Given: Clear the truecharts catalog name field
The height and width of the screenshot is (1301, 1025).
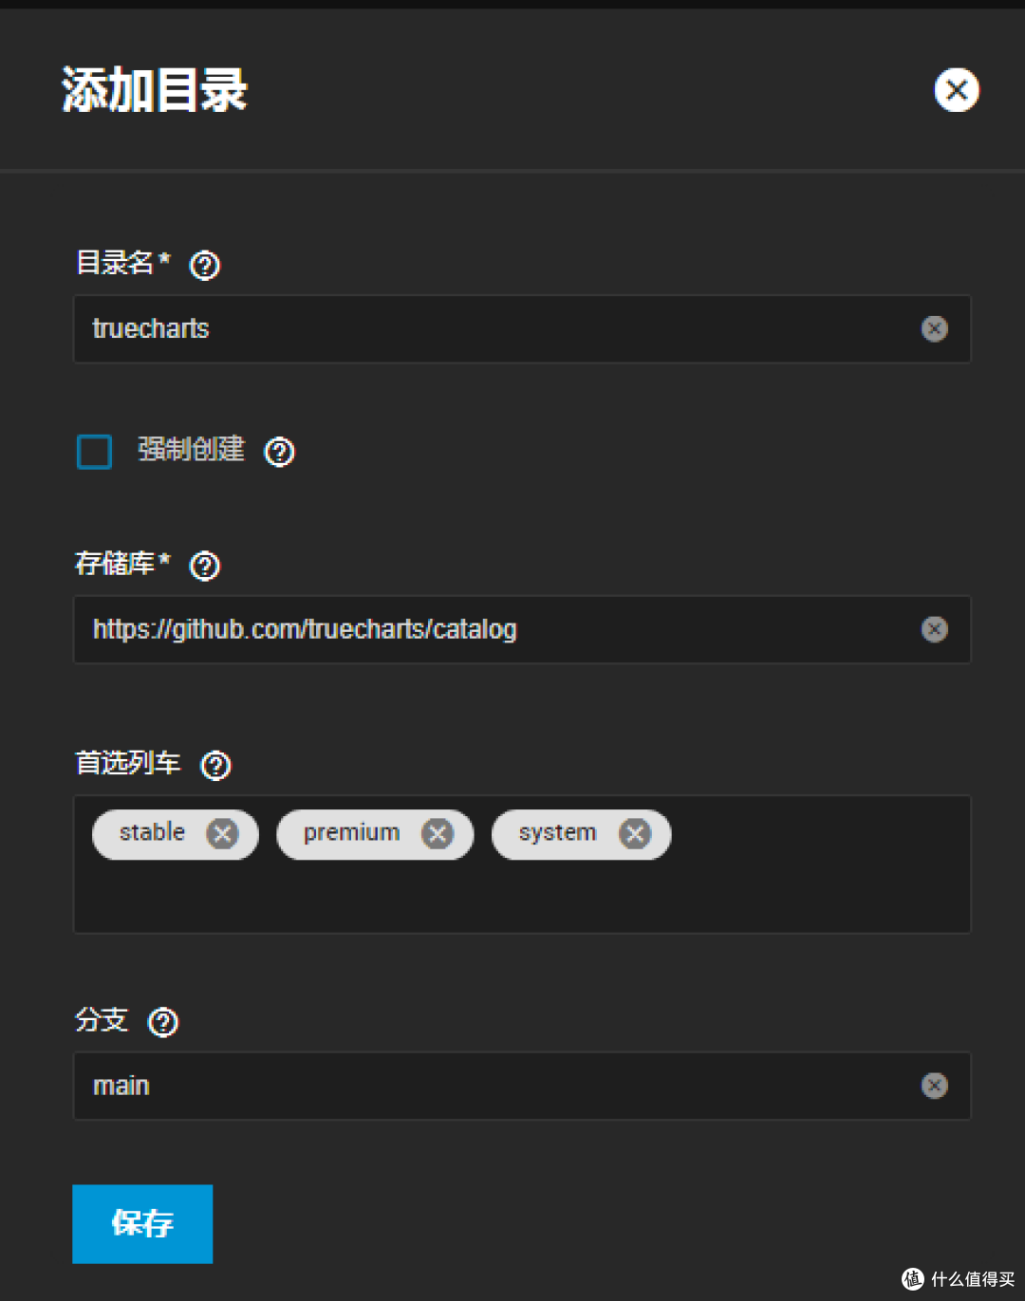Looking at the screenshot, I should coord(934,328).
